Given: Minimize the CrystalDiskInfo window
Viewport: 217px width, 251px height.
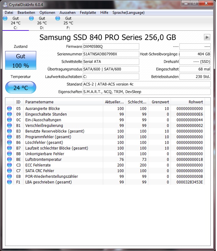Looking at the screenshot, I should pyautogui.click(x=186, y=3).
